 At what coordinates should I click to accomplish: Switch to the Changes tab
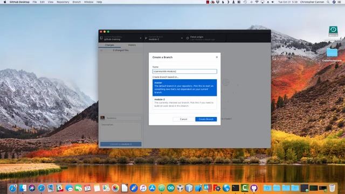(109, 45)
